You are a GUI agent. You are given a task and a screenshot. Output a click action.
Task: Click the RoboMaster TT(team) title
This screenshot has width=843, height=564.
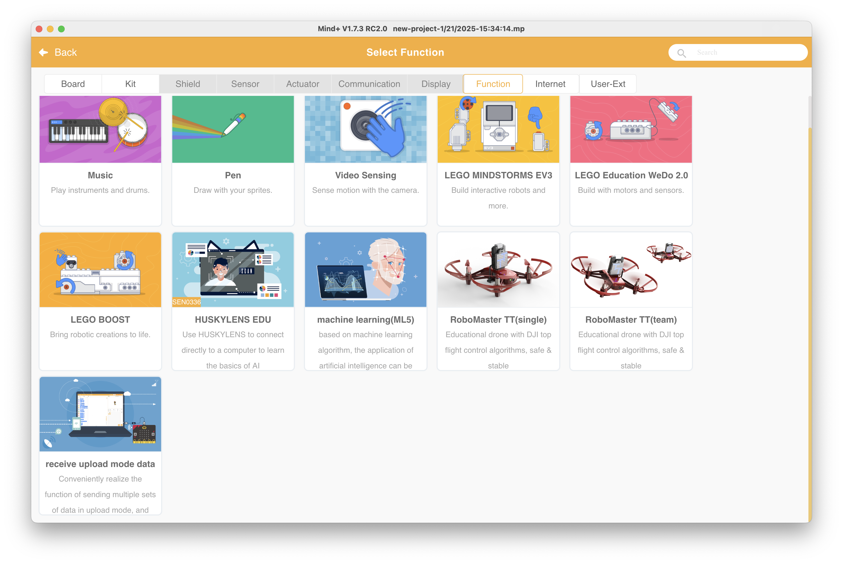[631, 320]
